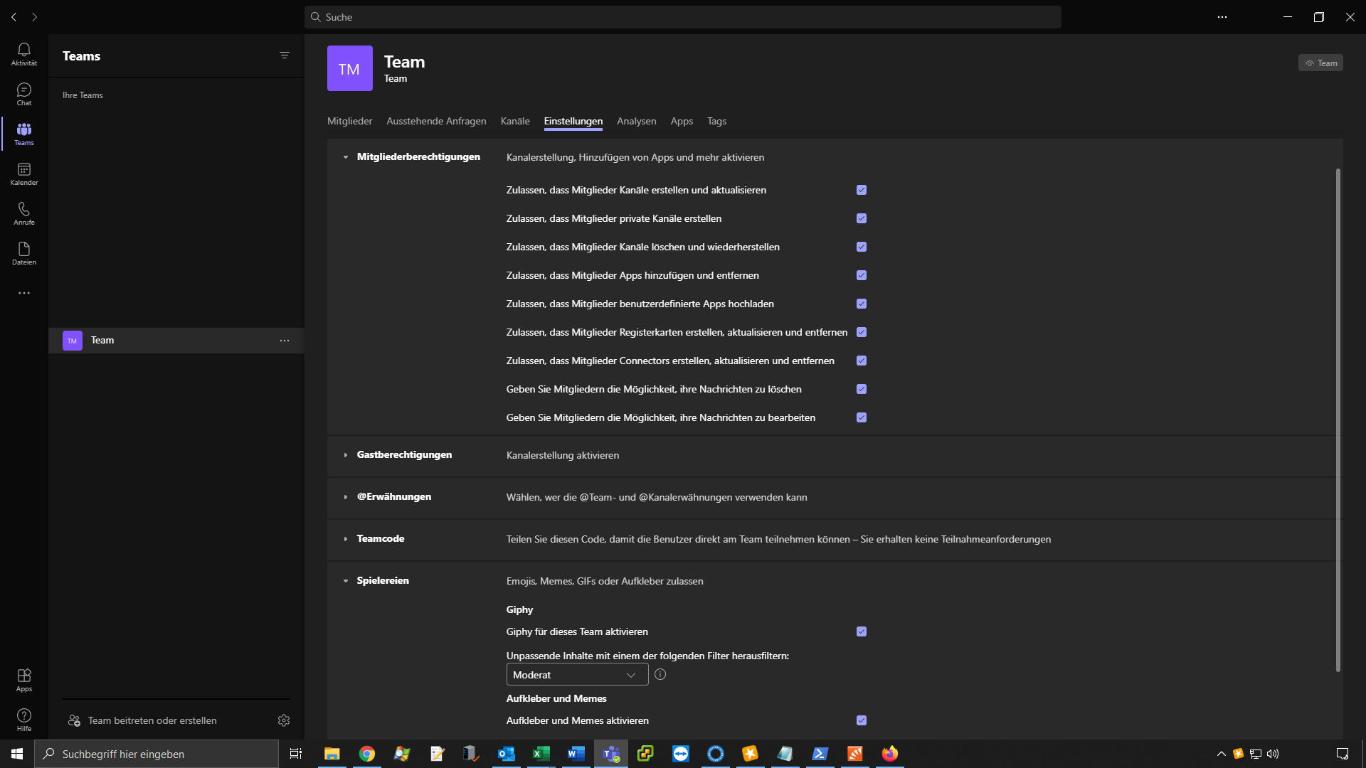Viewport: 1366px width, 768px height.
Task: Open PowerShell from the taskbar
Action: pos(820,754)
